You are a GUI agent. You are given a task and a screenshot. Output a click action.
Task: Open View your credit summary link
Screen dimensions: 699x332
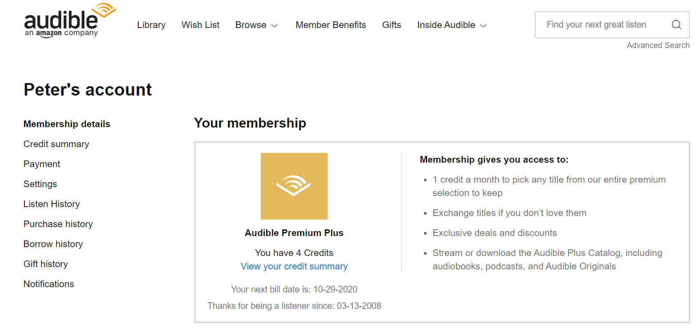click(x=294, y=266)
